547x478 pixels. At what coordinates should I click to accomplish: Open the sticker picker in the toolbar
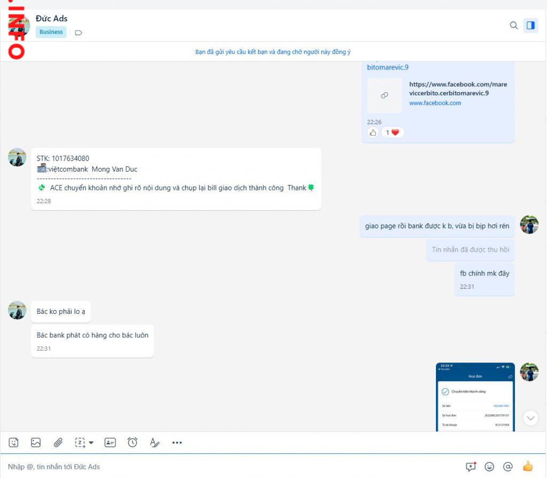[14, 442]
